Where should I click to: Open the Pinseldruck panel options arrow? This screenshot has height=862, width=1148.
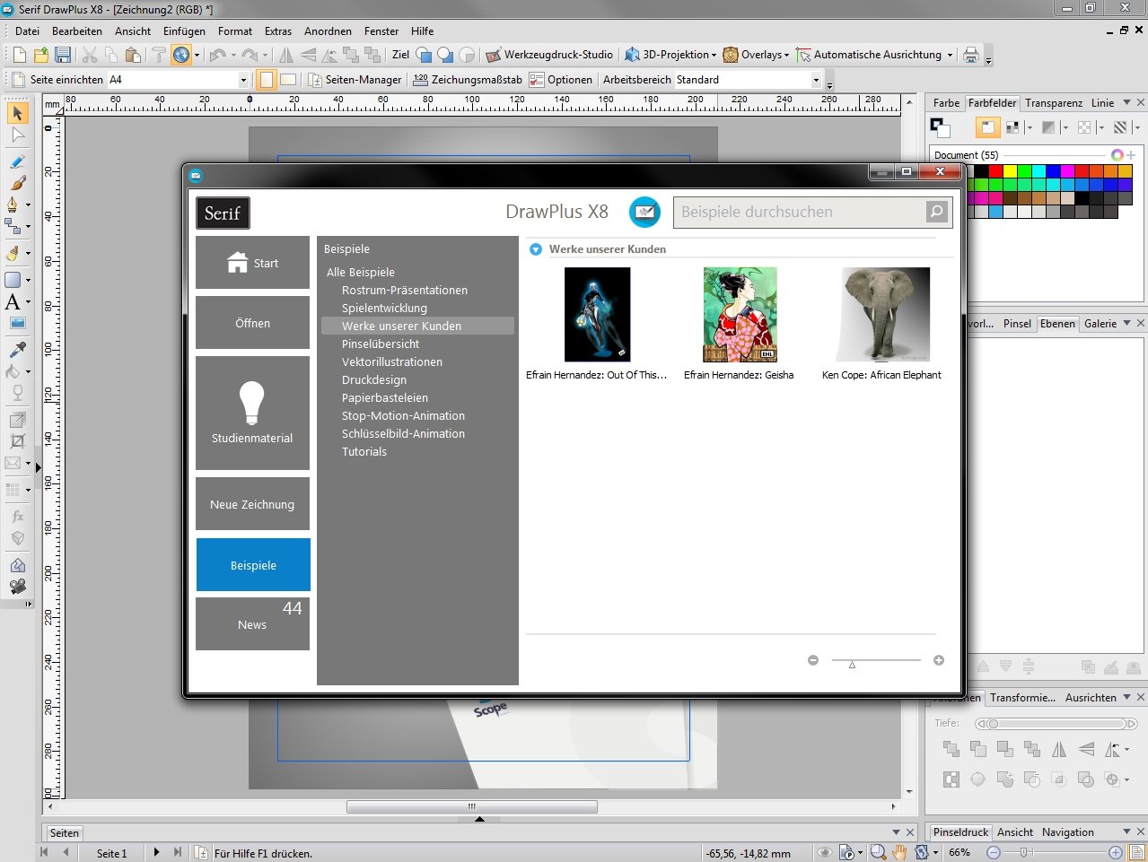click(x=1126, y=832)
